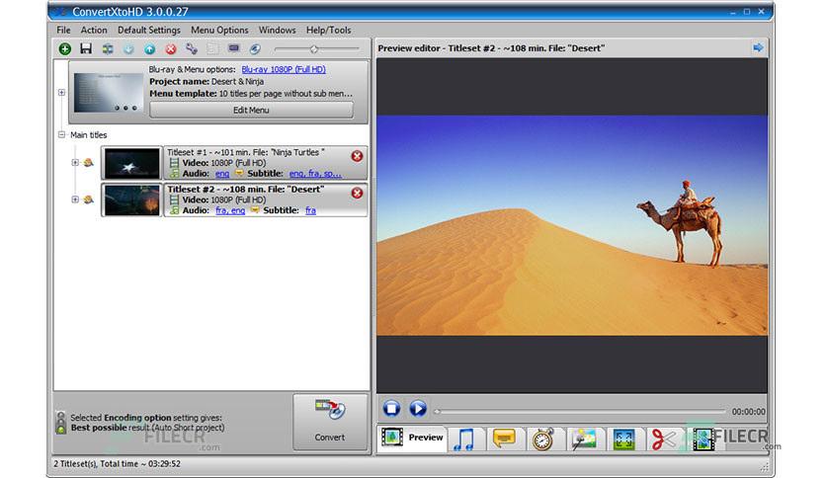The width and height of the screenshot is (826, 478).
Task: Click the subtitle bubble icon of Titleset #1
Action: (239, 173)
